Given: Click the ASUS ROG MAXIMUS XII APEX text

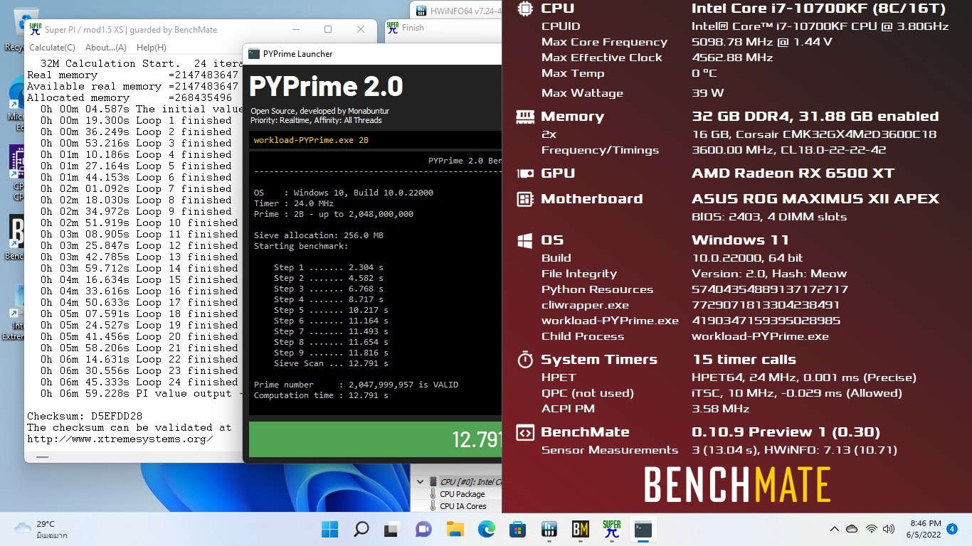Looking at the screenshot, I should point(815,199).
